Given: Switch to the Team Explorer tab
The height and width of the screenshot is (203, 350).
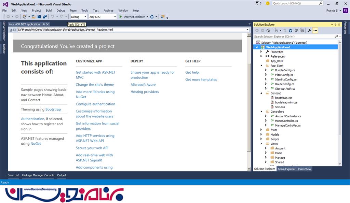Looking at the screenshot, I should click(286, 169).
